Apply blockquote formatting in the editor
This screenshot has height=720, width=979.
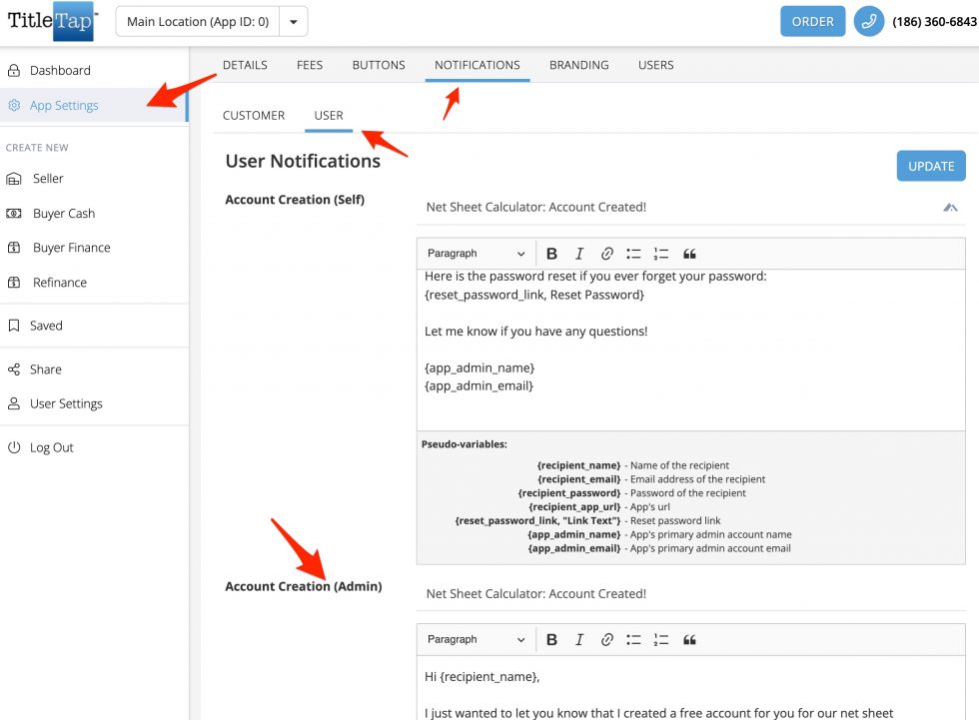(x=688, y=253)
